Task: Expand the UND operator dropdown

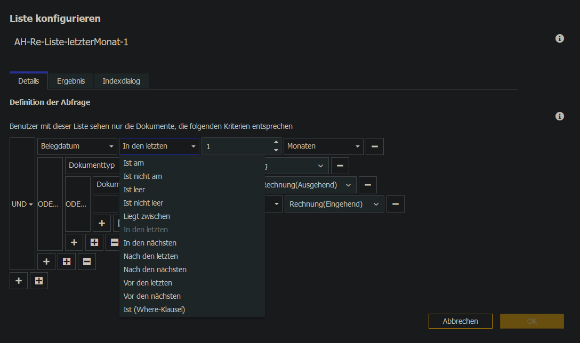Action: [22, 204]
